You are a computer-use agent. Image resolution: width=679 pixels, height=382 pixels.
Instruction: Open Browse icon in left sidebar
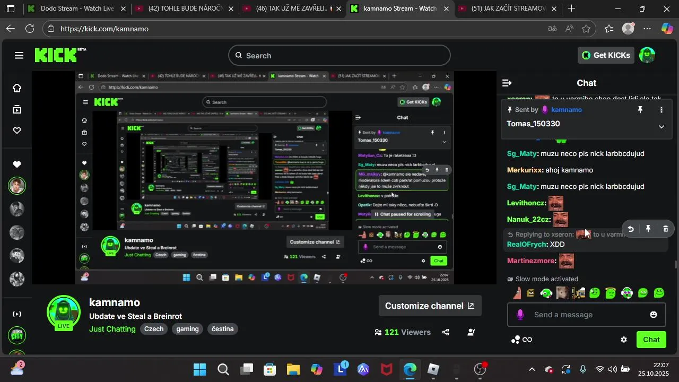pyautogui.click(x=17, y=109)
